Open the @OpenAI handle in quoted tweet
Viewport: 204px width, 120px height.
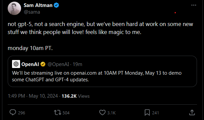click(x=58, y=64)
